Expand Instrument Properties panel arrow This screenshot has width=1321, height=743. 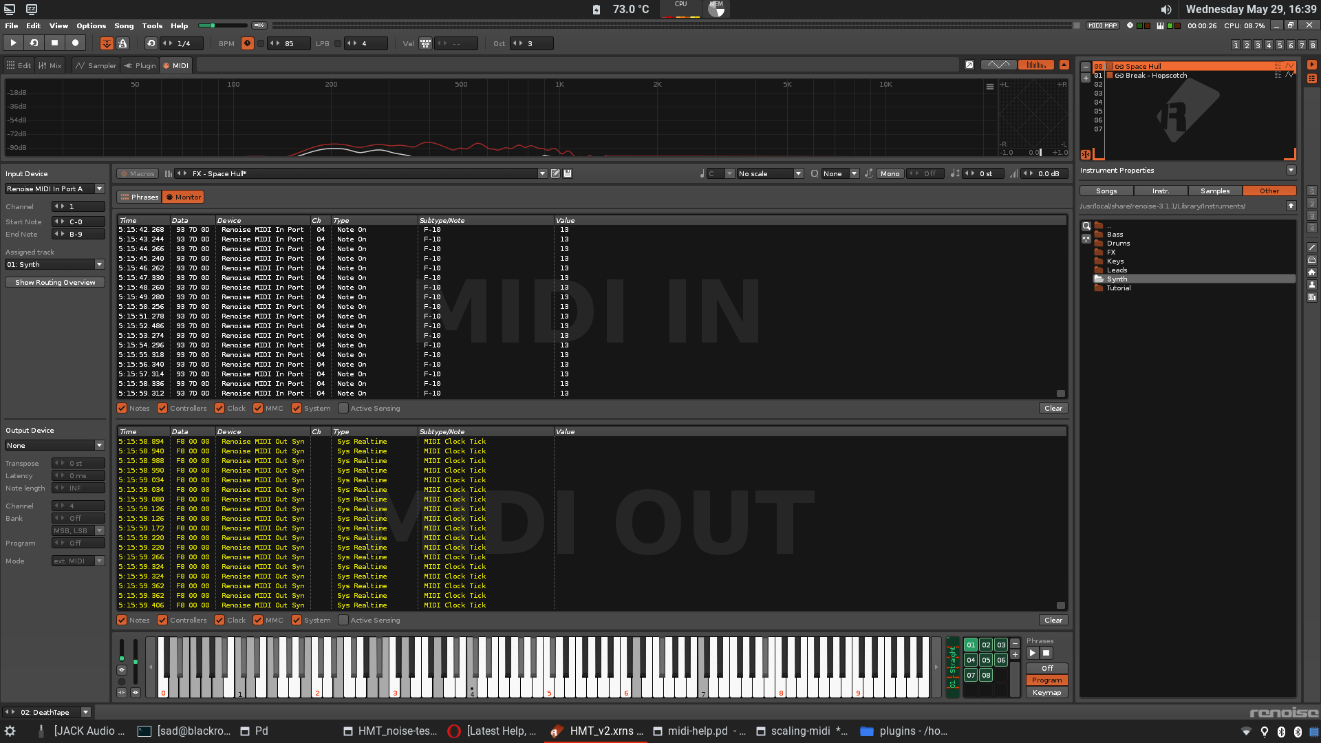1291,170
